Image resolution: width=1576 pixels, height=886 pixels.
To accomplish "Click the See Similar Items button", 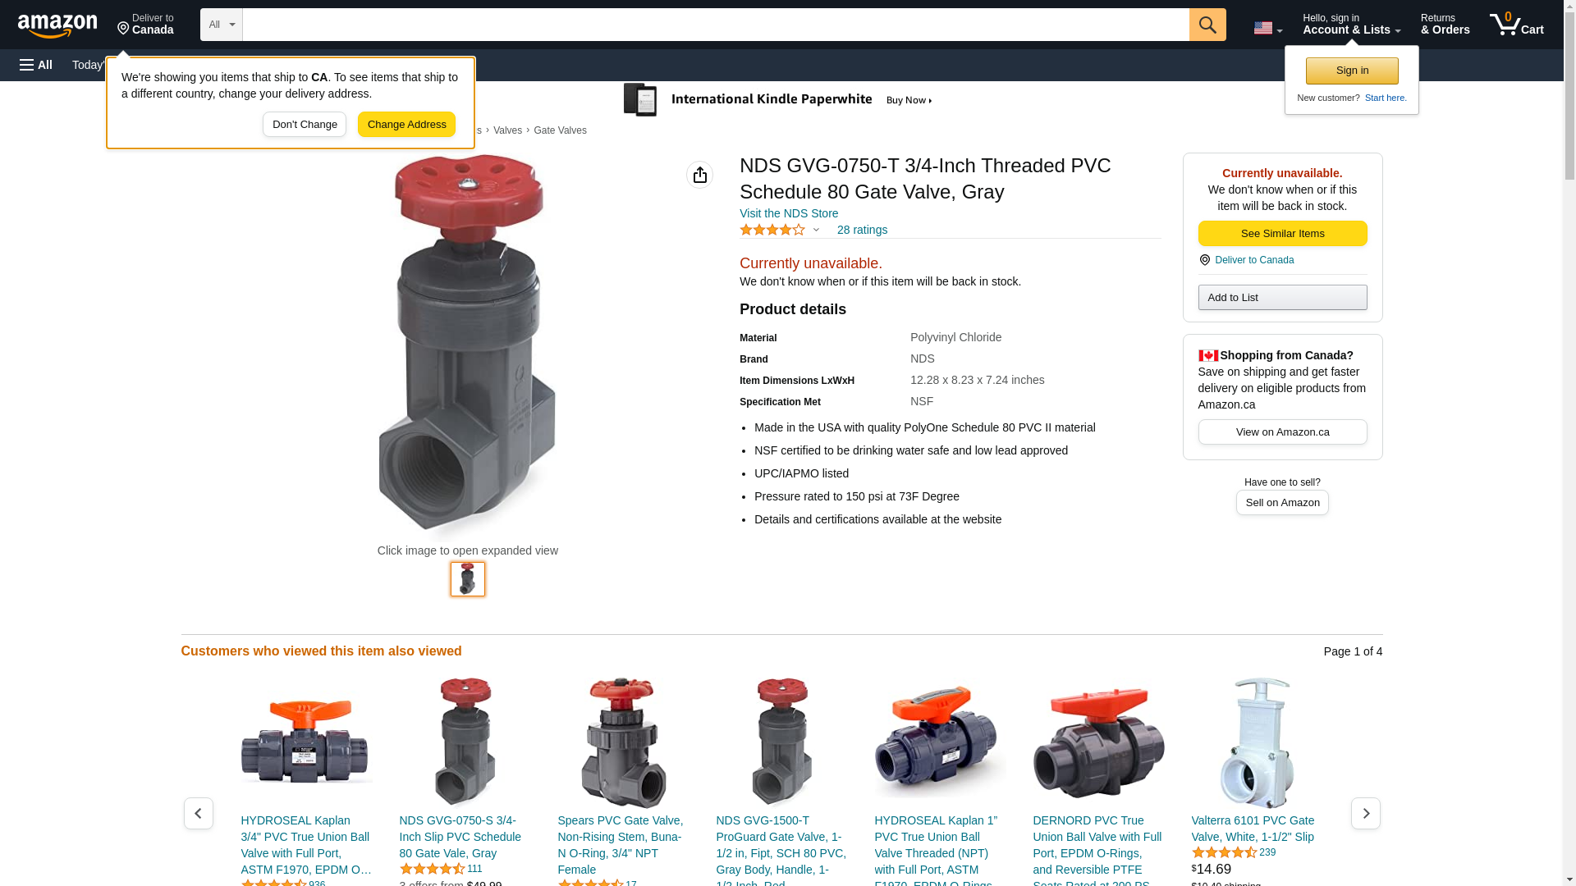I will (1282, 234).
